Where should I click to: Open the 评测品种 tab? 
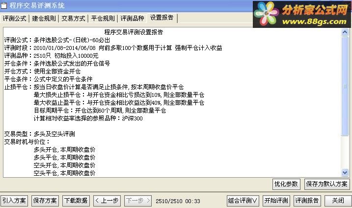tap(132, 19)
